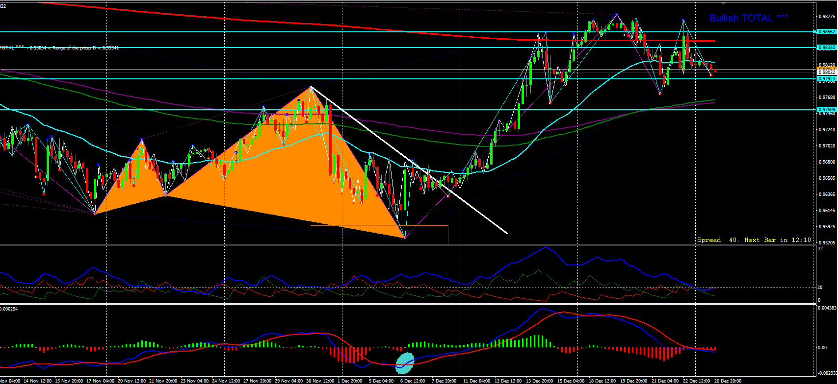Click the 13 Dec 20:00 time label
The height and width of the screenshot is (384, 838).
539,381
